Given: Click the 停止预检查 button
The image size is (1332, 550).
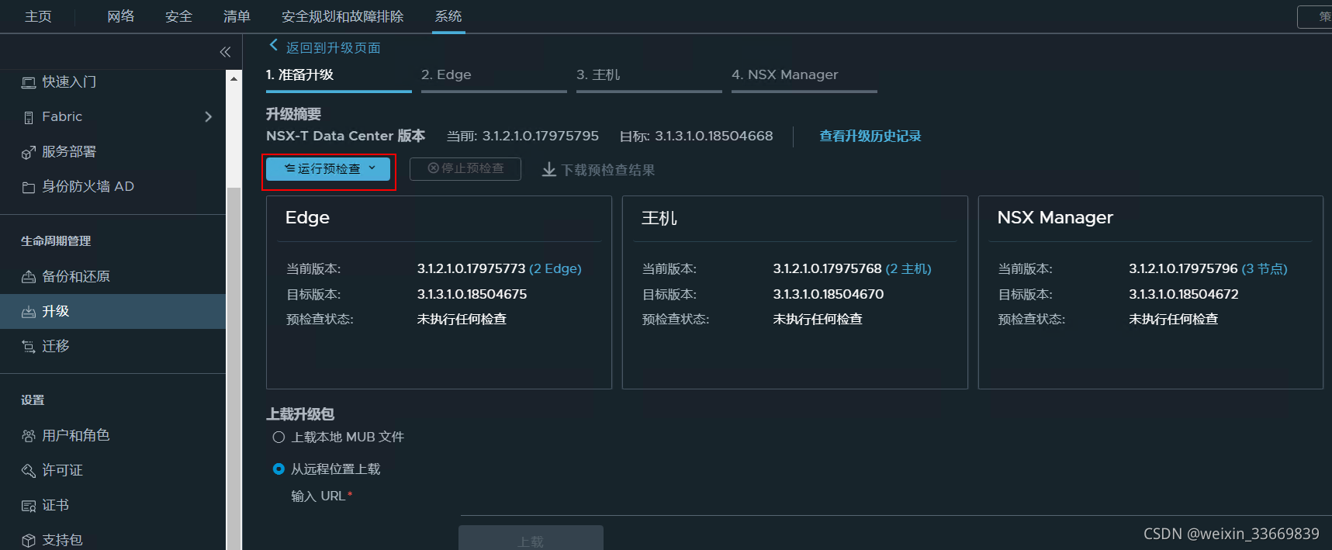Looking at the screenshot, I should pos(465,169).
